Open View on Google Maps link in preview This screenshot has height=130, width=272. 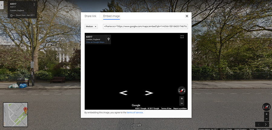tap(95, 42)
